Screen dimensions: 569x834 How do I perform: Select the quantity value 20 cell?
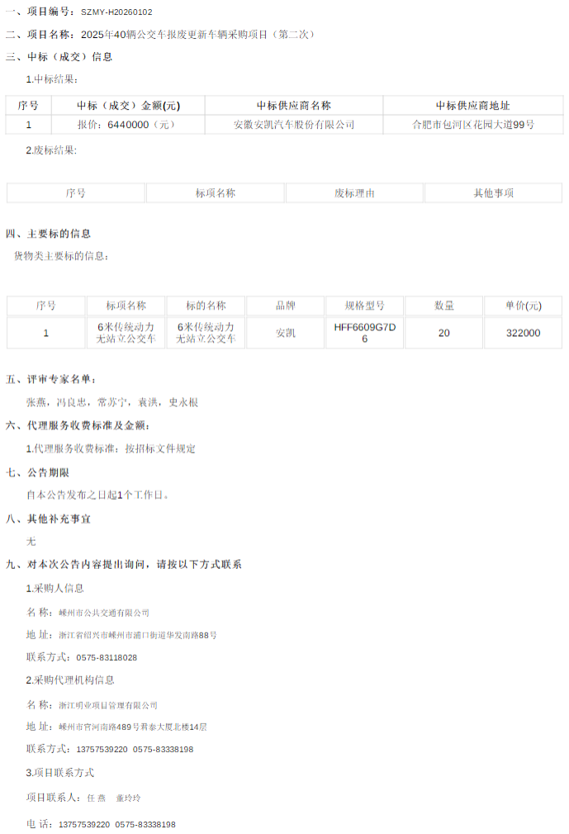tap(443, 333)
